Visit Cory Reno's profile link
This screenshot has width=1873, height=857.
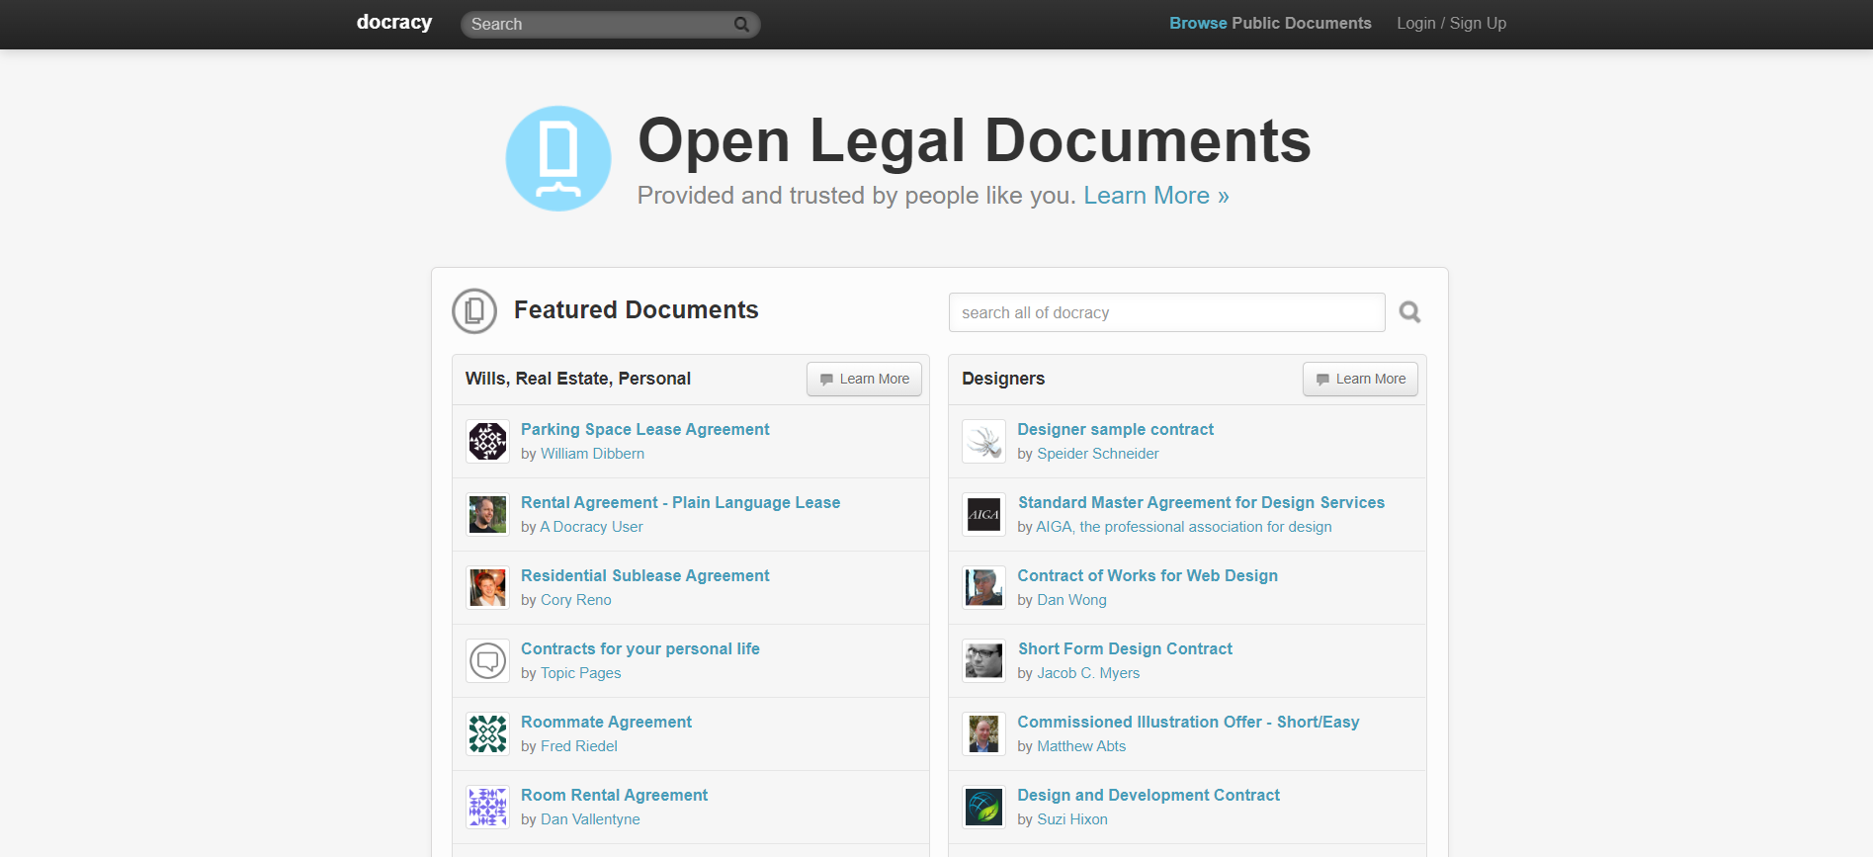[575, 600]
